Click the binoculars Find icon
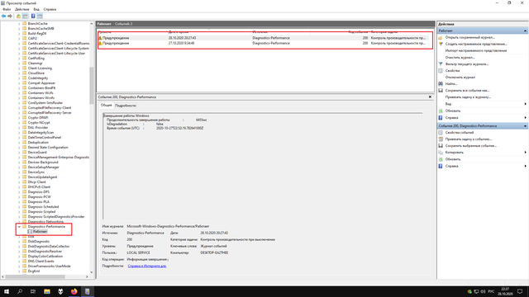This screenshot has height=297, width=529. tap(441, 84)
